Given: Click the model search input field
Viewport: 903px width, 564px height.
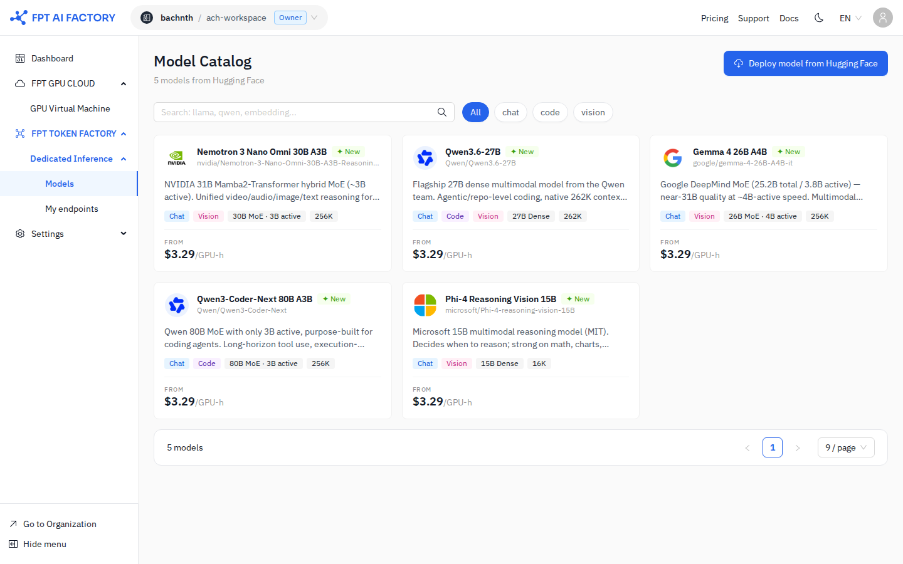Looking at the screenshot, I should pos(304,112).
